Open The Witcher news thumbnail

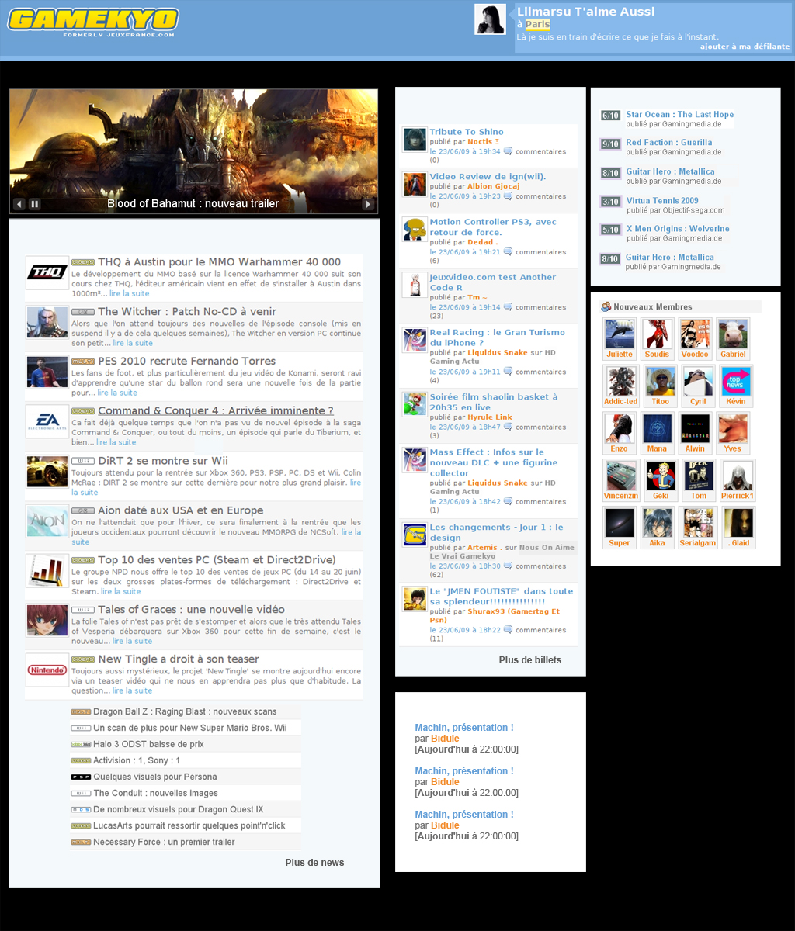coord(47,322)
